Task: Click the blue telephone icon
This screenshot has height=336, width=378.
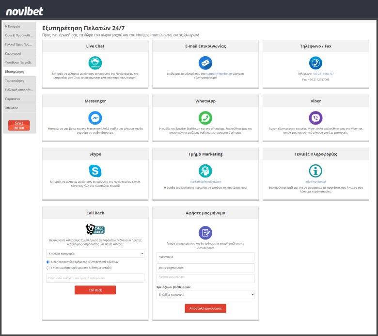Action: (315, 63)
